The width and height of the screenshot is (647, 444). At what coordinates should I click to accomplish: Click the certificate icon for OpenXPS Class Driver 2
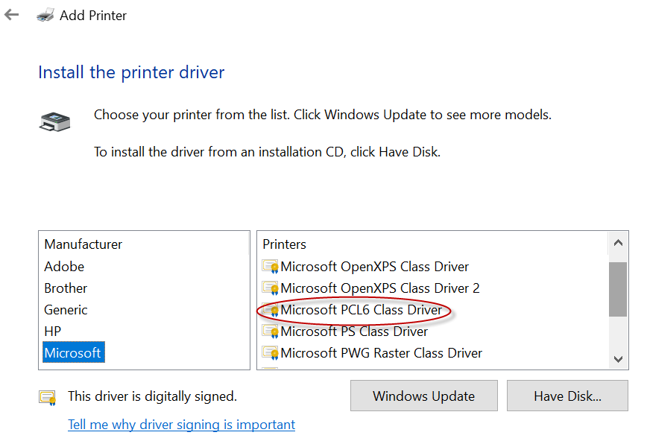click(271, 288)
